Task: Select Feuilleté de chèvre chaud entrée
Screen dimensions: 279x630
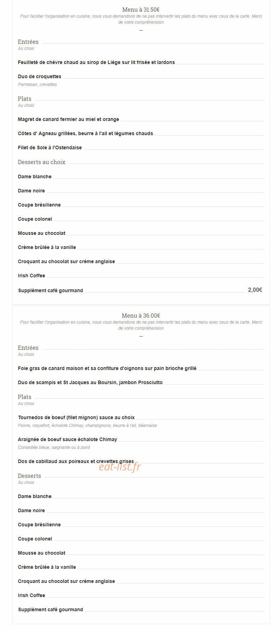Action: tap(96, 62)
